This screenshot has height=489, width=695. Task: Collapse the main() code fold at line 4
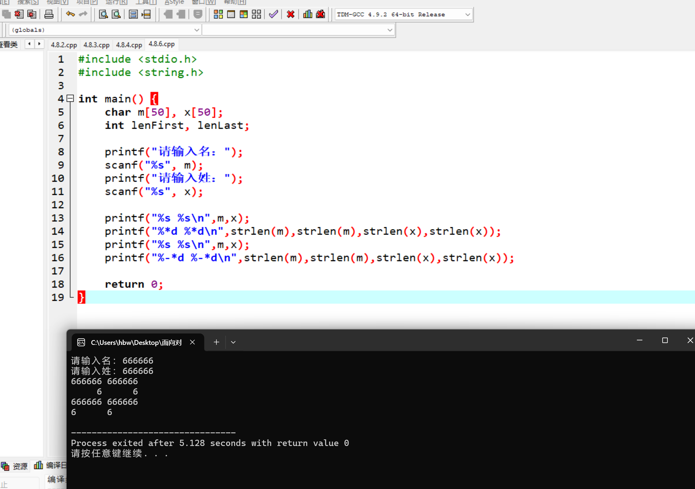tap(70, 98)
